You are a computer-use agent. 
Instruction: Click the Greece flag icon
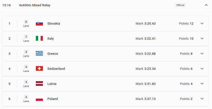(x=39, y=53)
